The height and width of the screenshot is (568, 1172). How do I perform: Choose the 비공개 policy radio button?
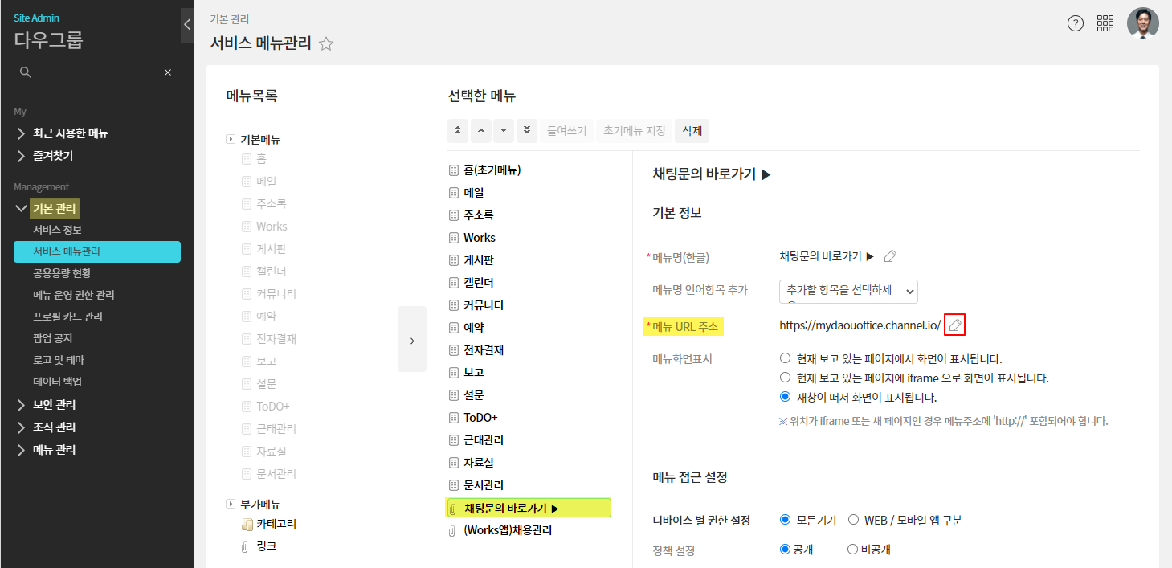coord(852,550)
